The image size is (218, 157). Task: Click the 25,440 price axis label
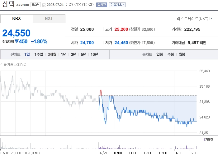(204, 71)
